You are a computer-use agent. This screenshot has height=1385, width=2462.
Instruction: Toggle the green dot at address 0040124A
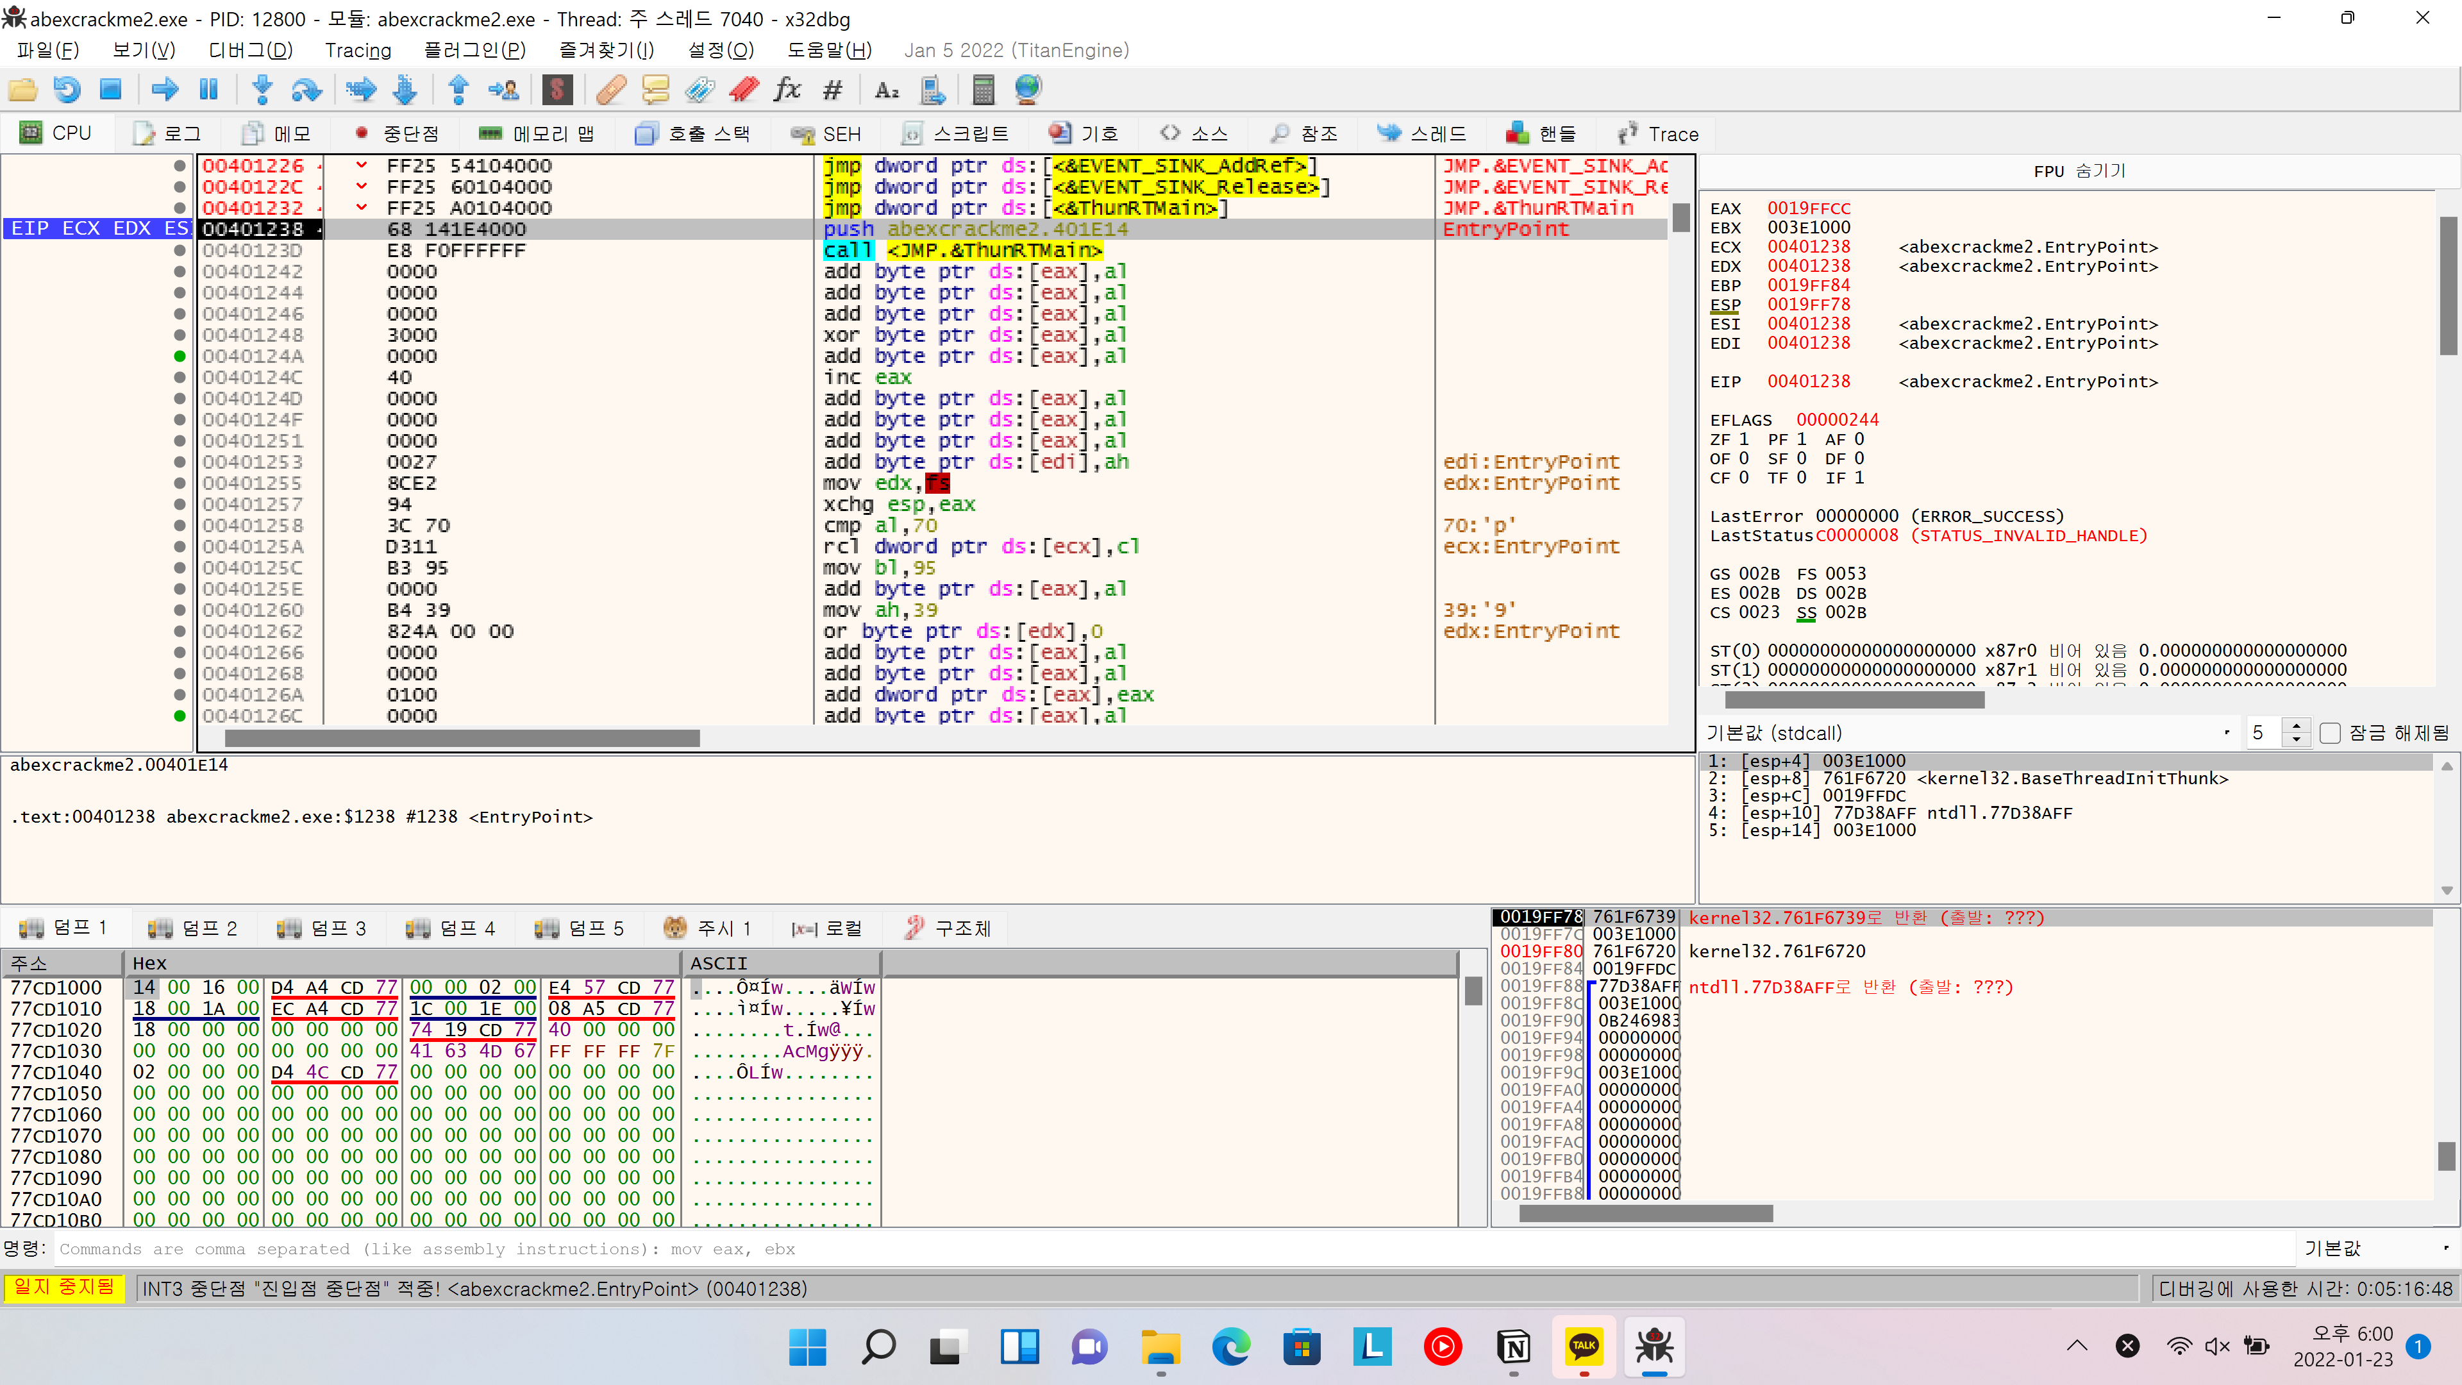[180, 357]
